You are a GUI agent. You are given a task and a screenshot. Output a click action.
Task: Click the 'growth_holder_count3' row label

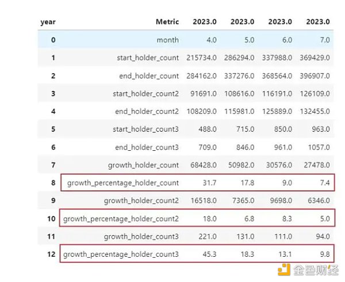click(x=141, y=237)
